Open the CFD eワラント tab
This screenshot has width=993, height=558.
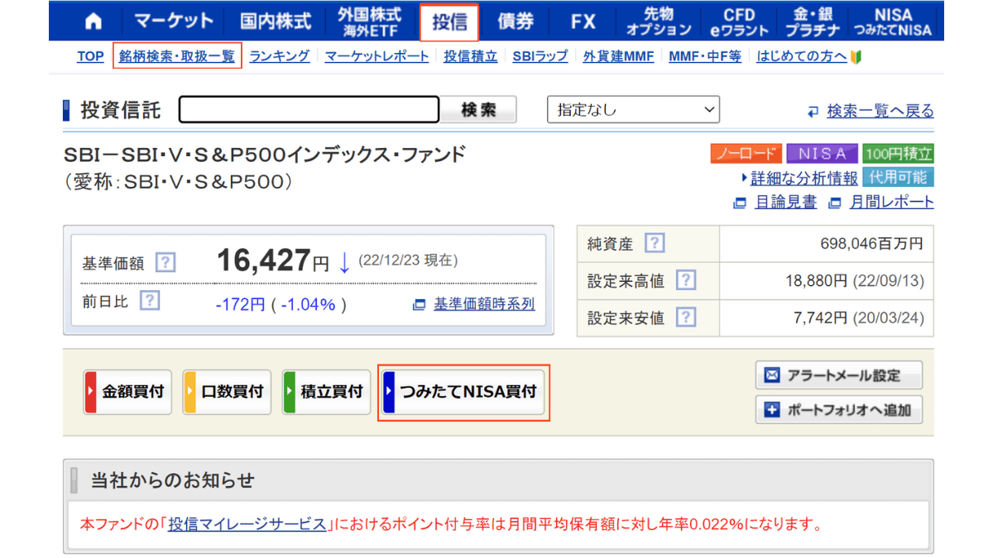click(x=739, y=21)
